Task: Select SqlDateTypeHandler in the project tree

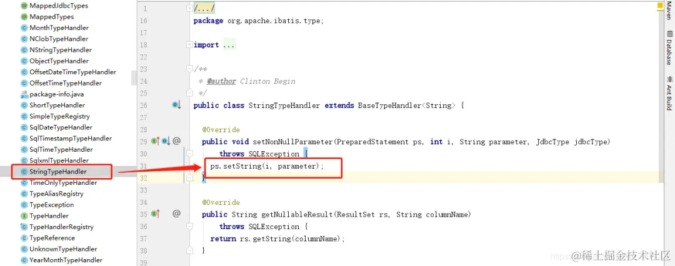Action: 61,127
